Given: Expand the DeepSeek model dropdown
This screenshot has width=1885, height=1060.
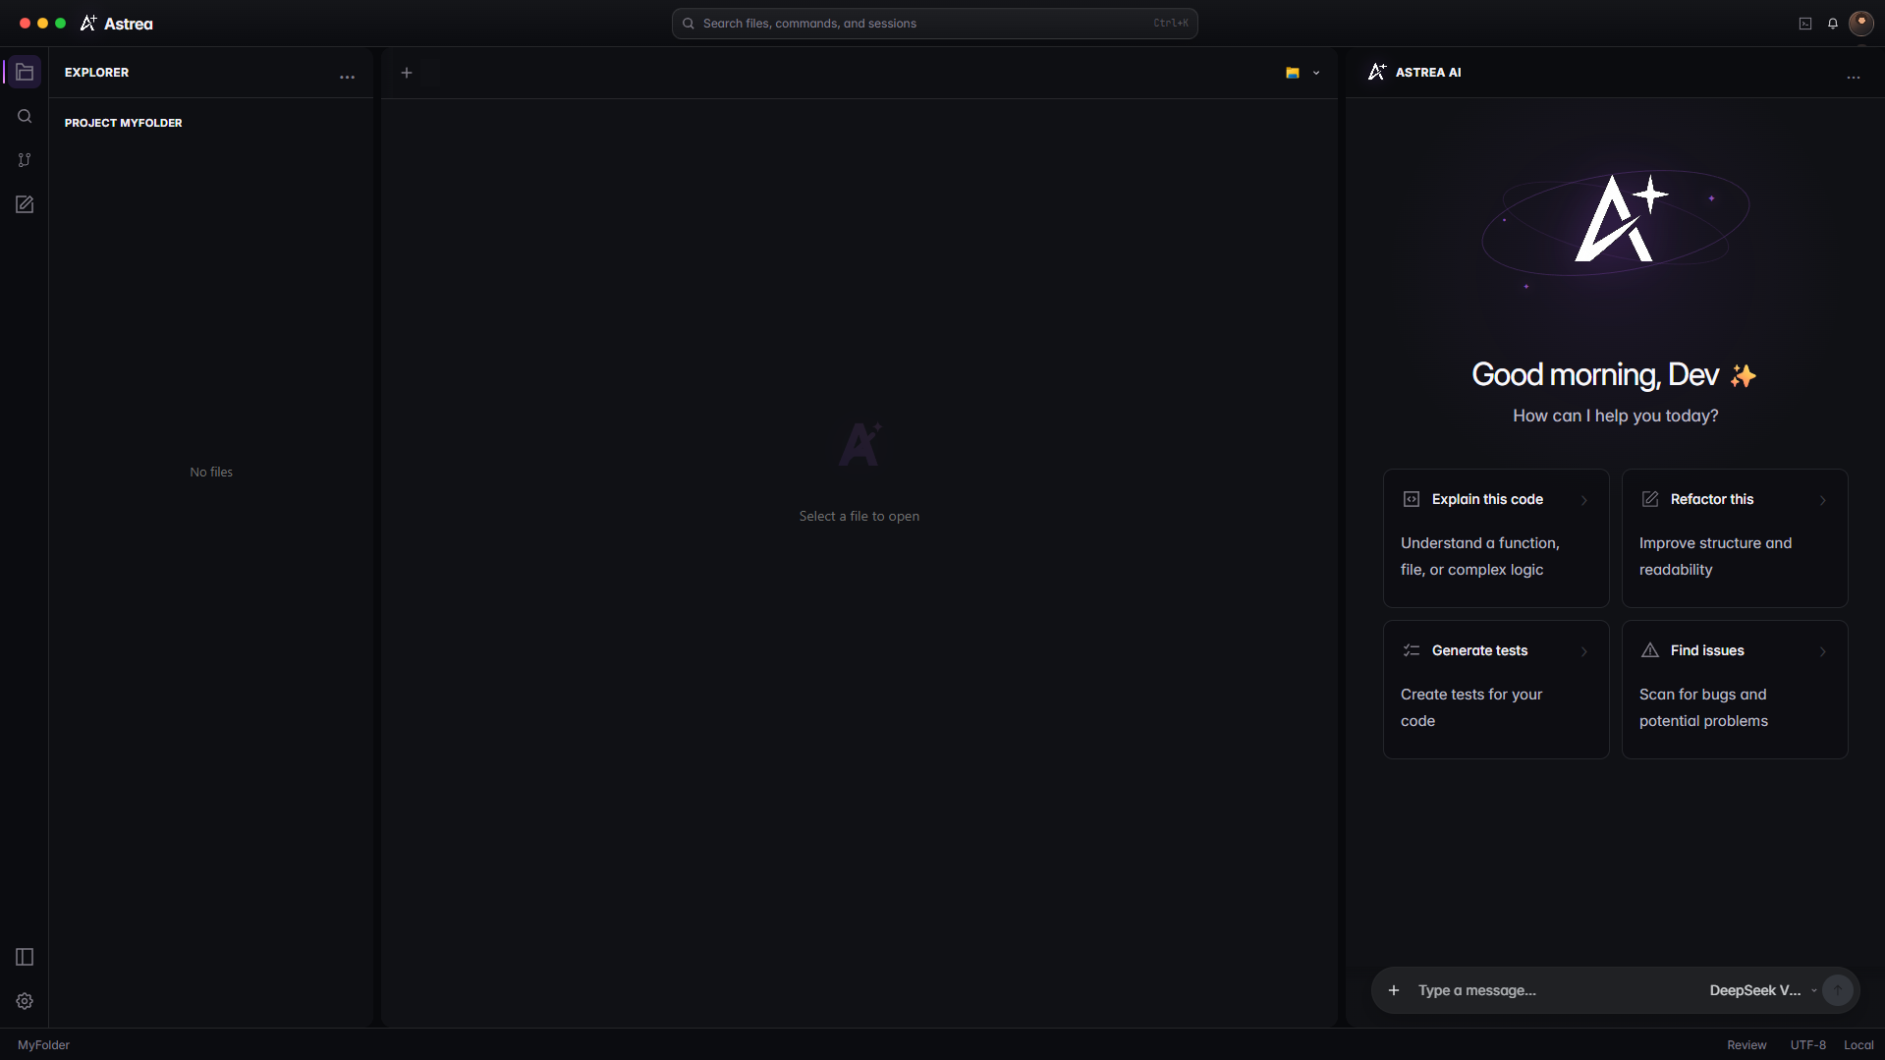Looking at the screenshot, I should [1763, 990].
